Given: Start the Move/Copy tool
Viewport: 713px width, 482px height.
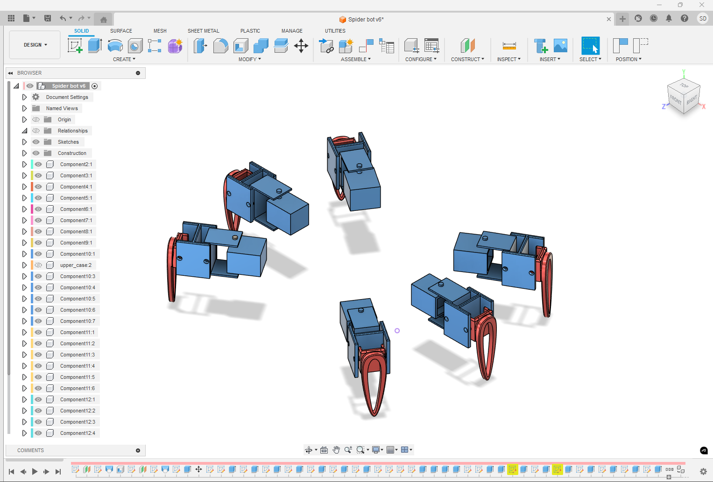Looking at the screenshot, I should click(301, 46).
